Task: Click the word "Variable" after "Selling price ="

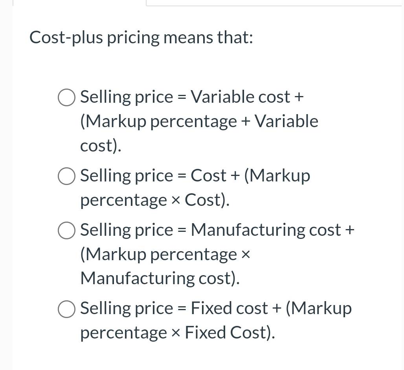Action: click(x=222, y=97)
